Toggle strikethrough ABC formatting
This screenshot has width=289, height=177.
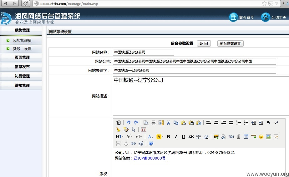coord(191,136)
